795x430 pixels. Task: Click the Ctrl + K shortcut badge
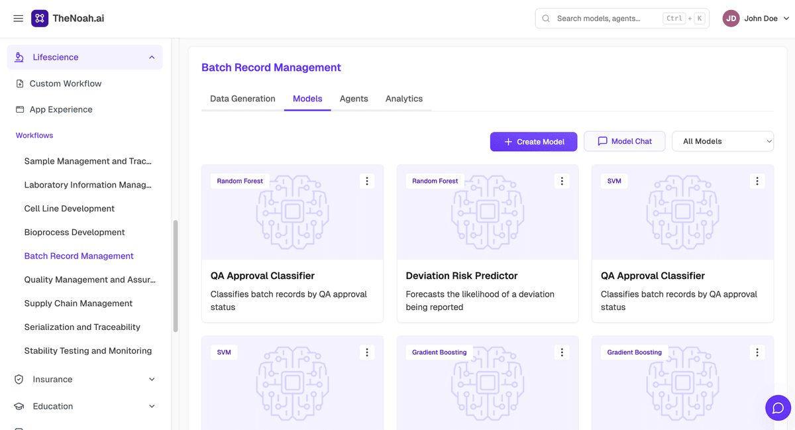click(684, 19)
